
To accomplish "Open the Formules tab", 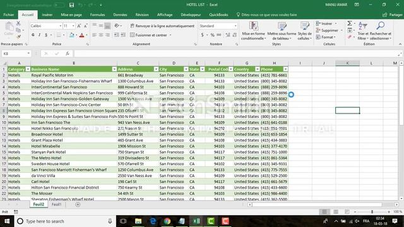I will 97,15.
